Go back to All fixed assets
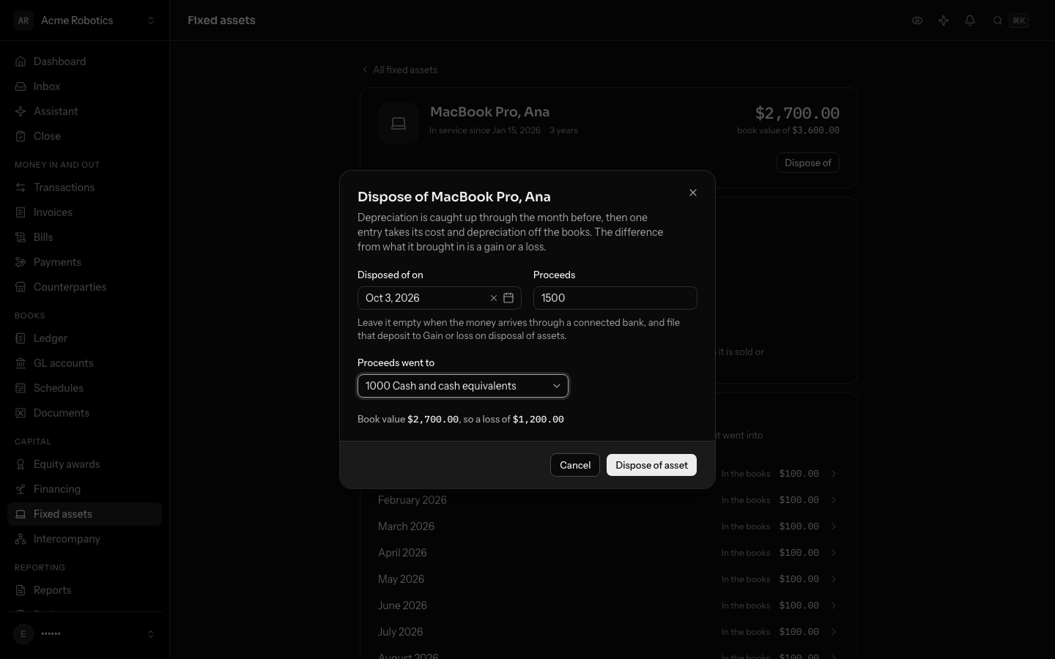This screenshot has height=659, width=1055. pos(400,70)
